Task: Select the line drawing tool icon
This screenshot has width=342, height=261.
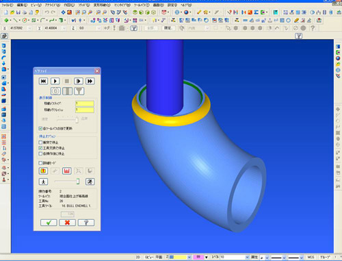Action: click(x=15, y=21)
